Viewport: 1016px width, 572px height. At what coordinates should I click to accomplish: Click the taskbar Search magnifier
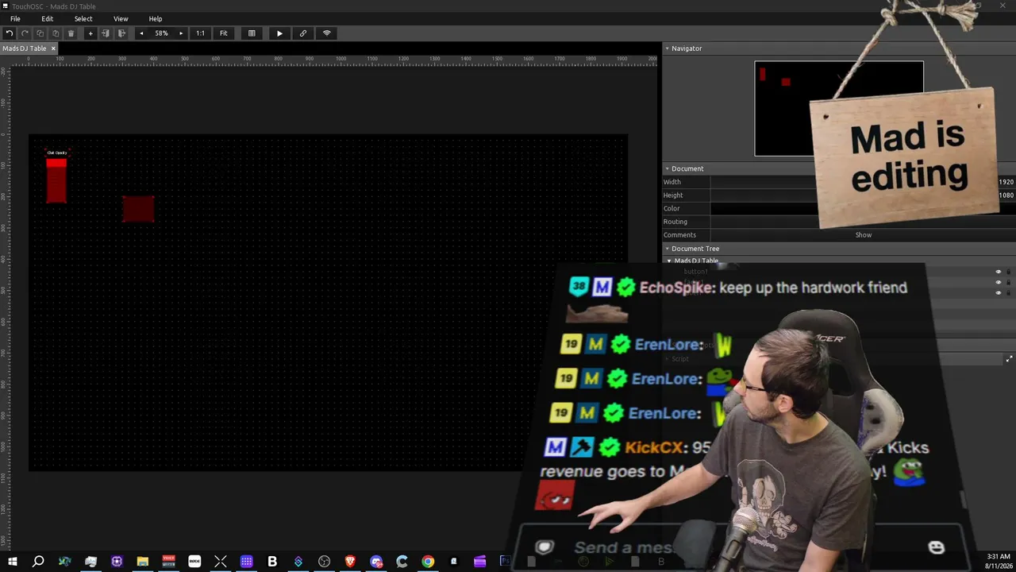pyautogui.click(x=38, y=562)
